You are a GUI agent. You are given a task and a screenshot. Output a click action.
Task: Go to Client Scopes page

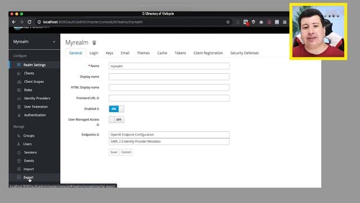point(34,81)
